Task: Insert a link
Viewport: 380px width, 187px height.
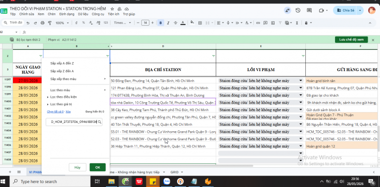Action: [258, 23]
